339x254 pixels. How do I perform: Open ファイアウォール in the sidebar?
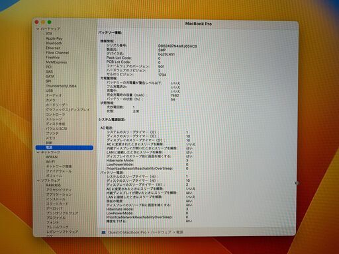[59, 171]
